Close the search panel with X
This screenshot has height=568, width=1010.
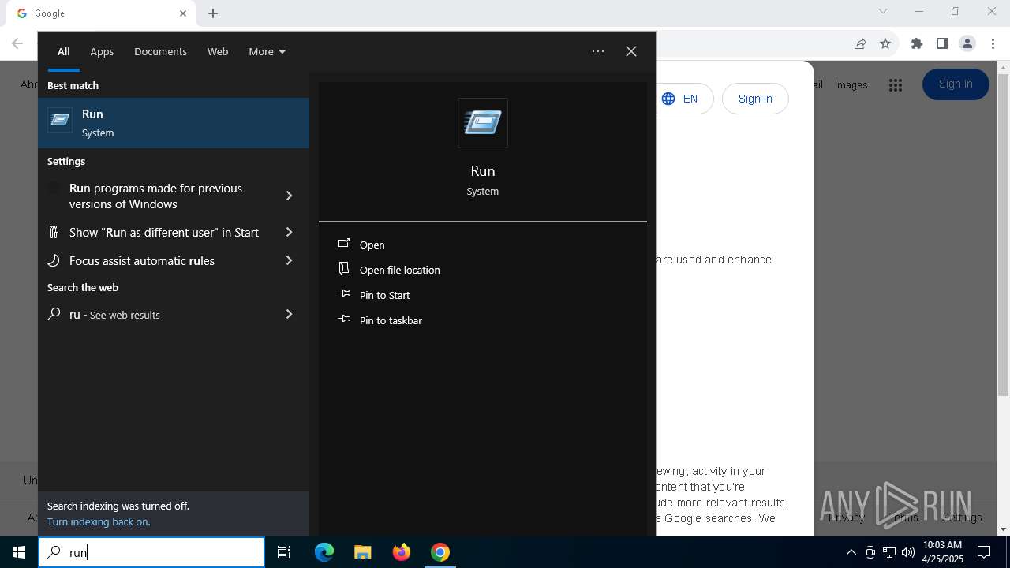coord(631,51)
